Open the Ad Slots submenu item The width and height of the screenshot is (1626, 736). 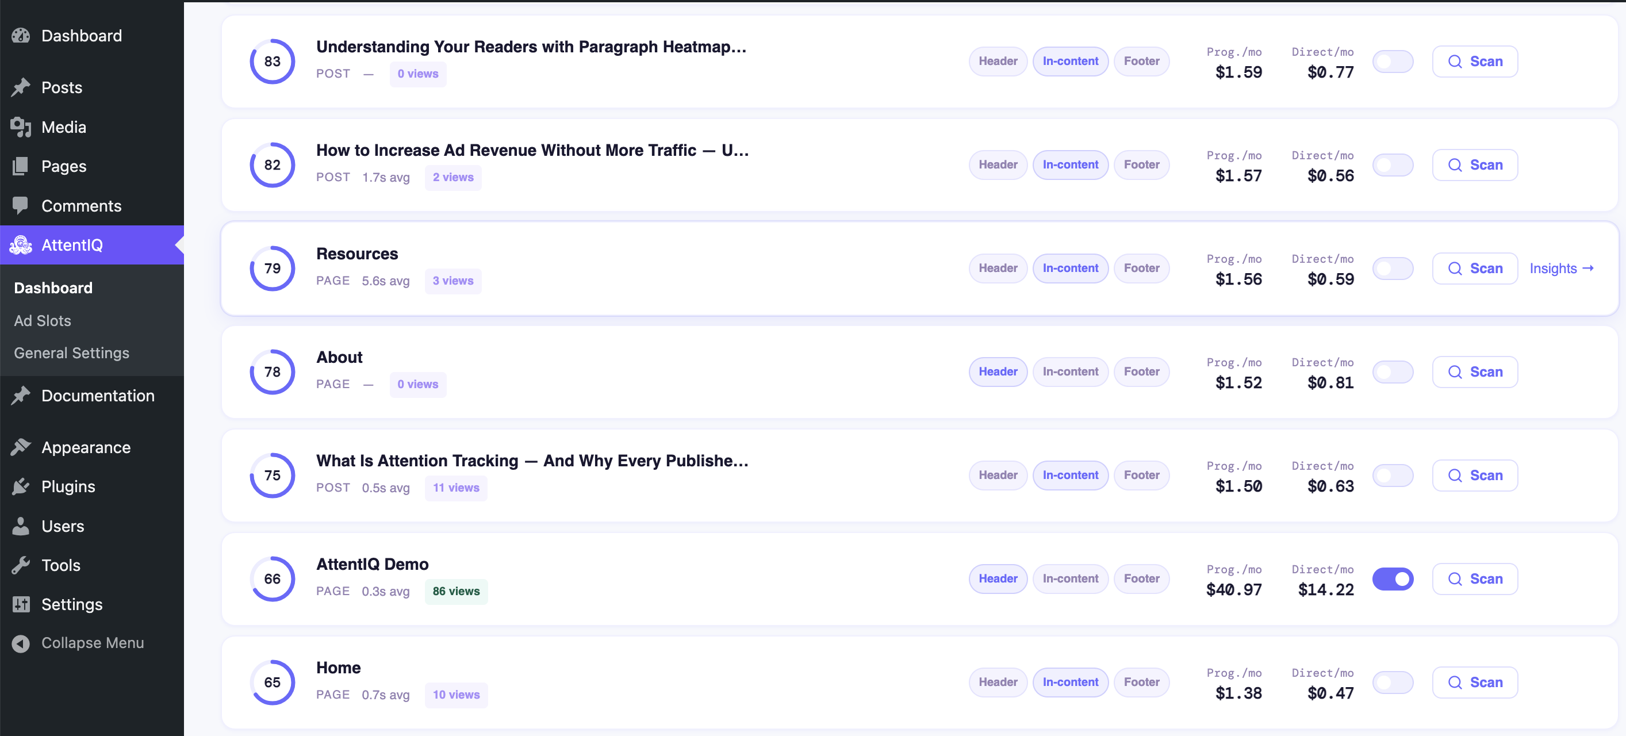(x=43, y=321)
